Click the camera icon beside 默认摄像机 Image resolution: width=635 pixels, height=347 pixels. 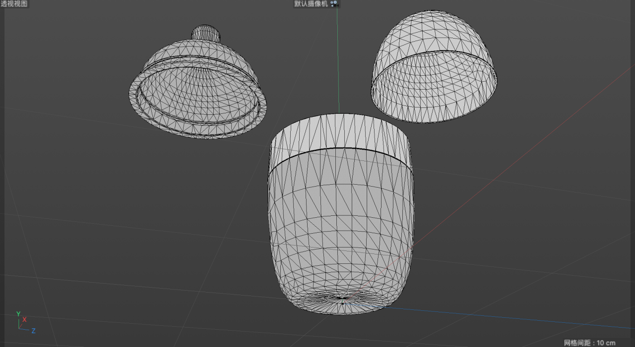click(334, 3)
